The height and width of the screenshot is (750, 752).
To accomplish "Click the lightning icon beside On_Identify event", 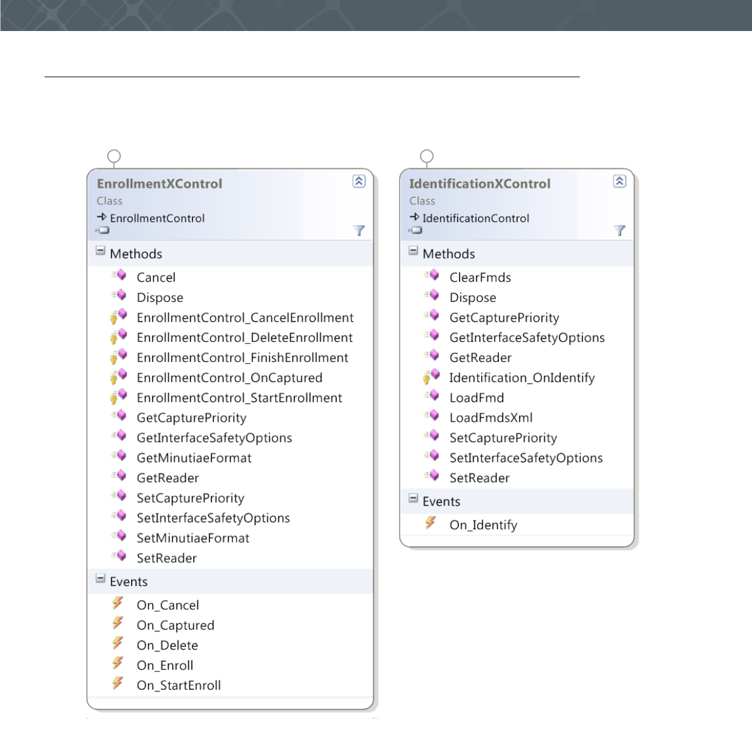I will (430, 523).
